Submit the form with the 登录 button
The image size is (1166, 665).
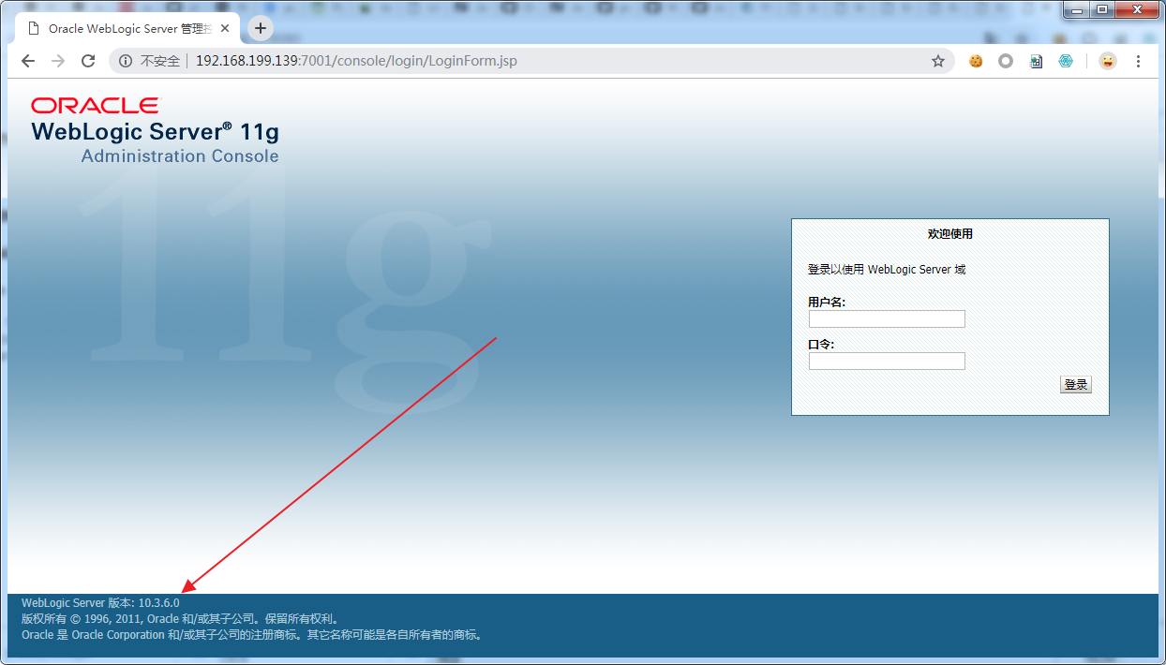tap(1076, 385)
